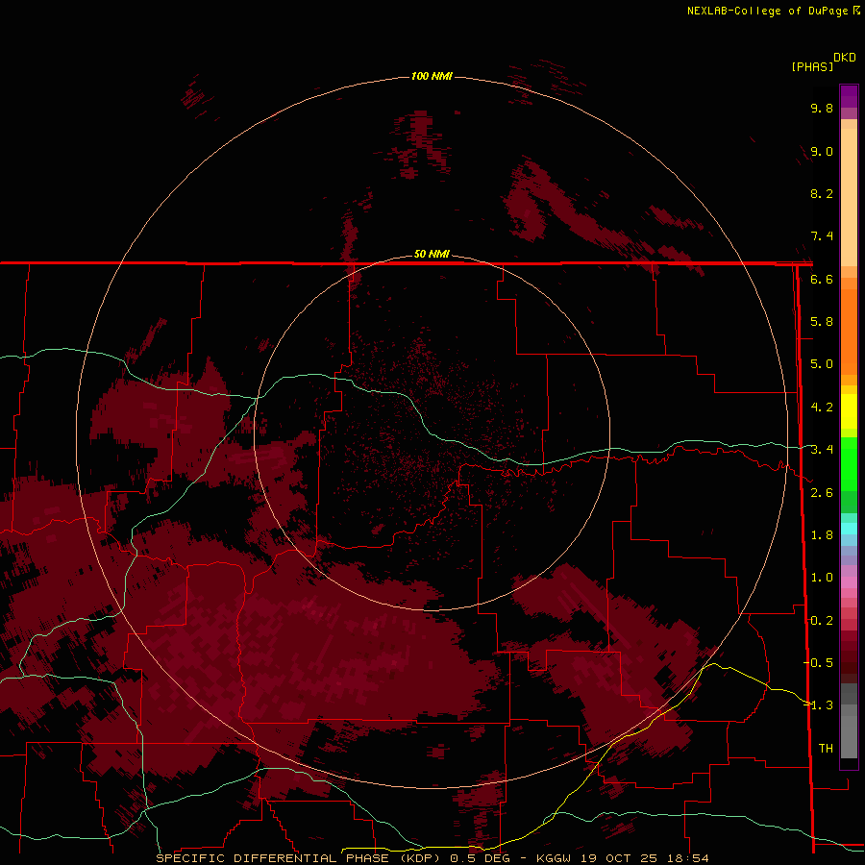Click the 9.0 scale value
Image resolution: width=865 pixels, height=865 pixels.
coord(821,151)
